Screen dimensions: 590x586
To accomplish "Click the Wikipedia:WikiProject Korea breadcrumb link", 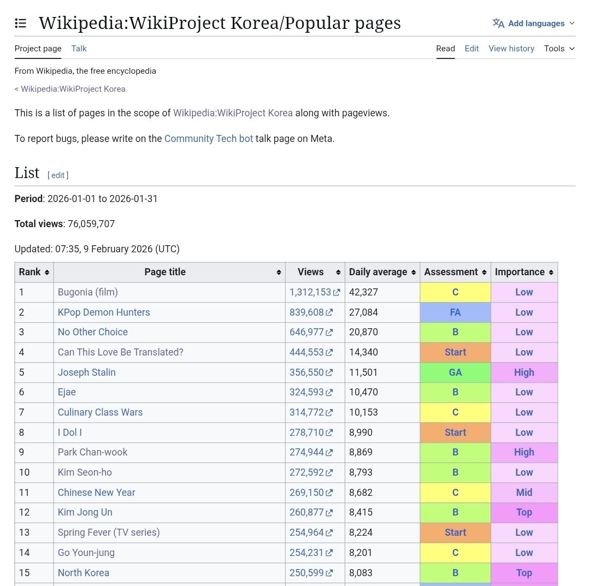I will point(72,88).
